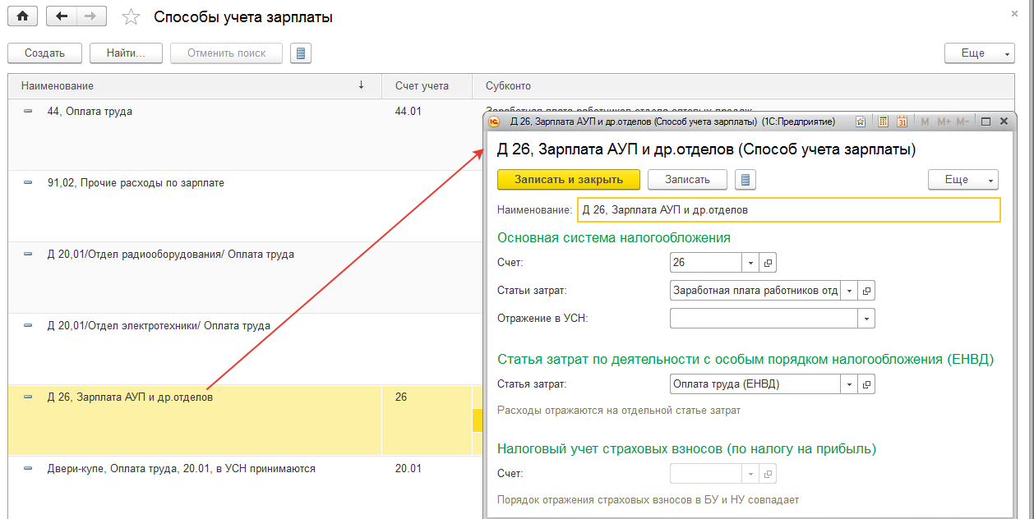
Task: Click the Создать button
Action: click(44, 53)
